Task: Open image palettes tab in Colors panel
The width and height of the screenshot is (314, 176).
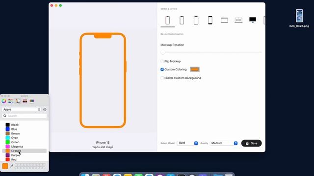Action: [25, 101]
